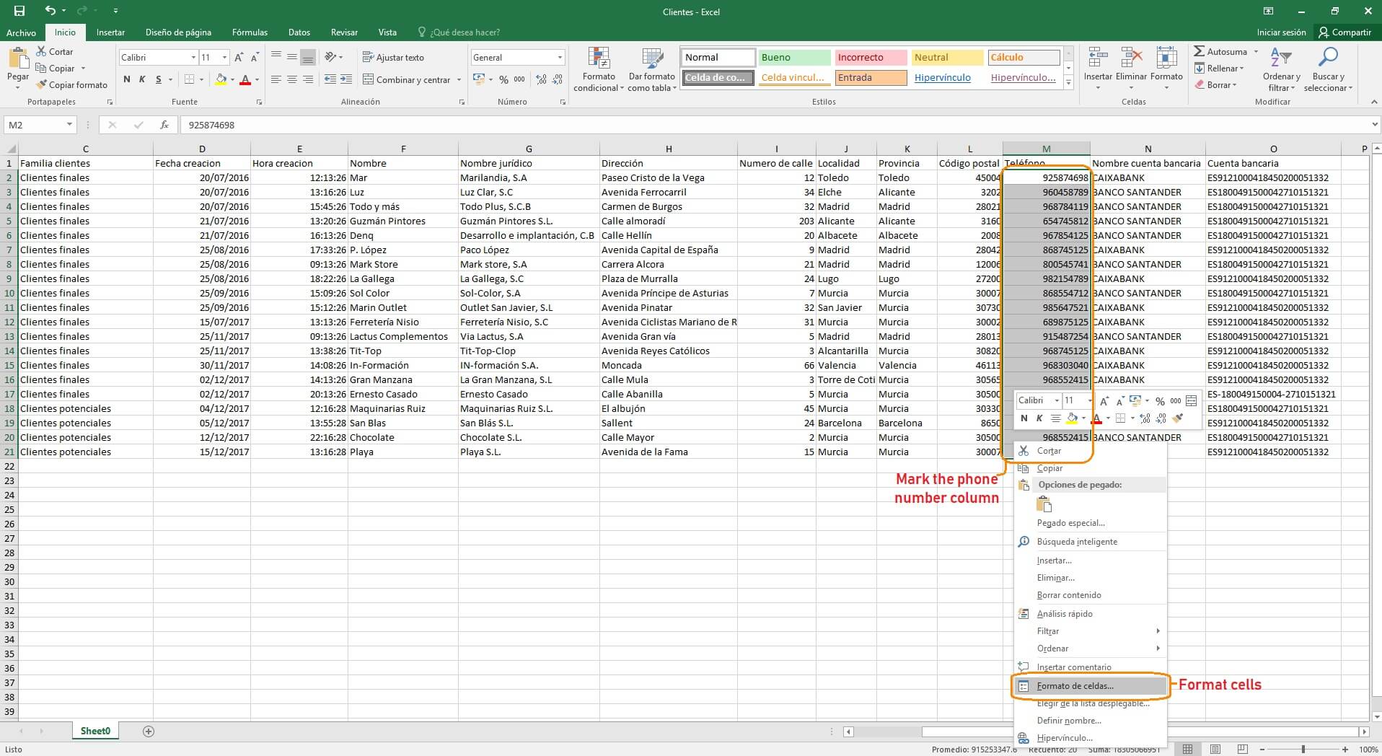The width and height of the screenshot is (1382, 756).
Task: Switch to the Datos tab
Action: (x=299, y=32)
